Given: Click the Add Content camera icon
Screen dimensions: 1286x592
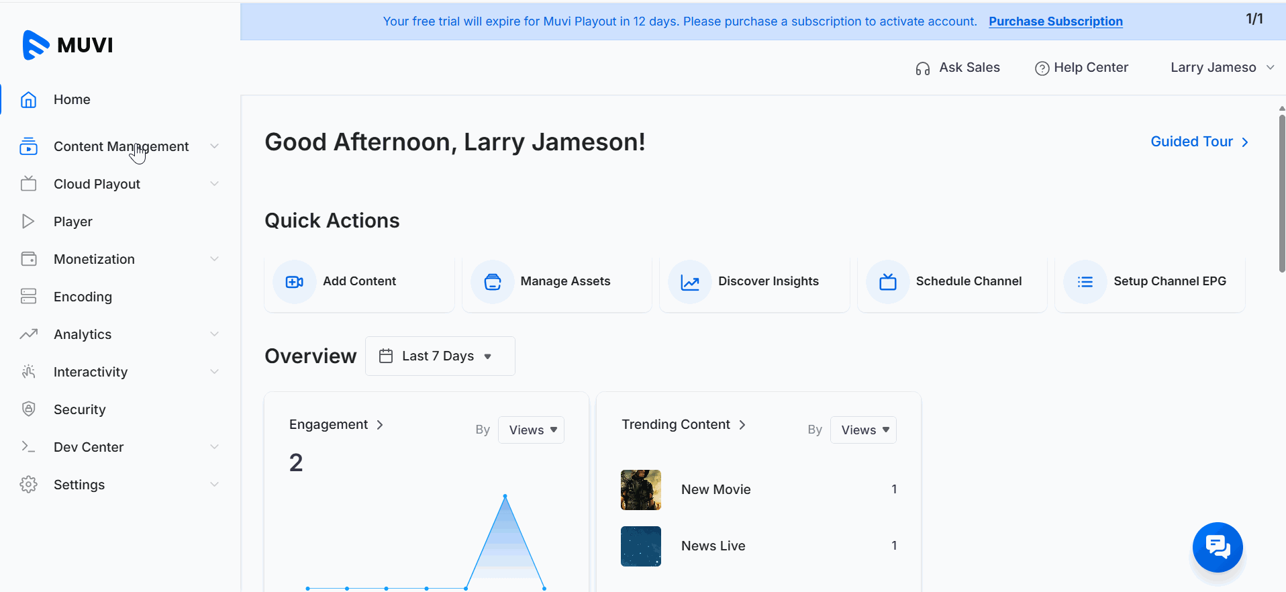Looking at the screenshot, I should (x=294, y=282).
